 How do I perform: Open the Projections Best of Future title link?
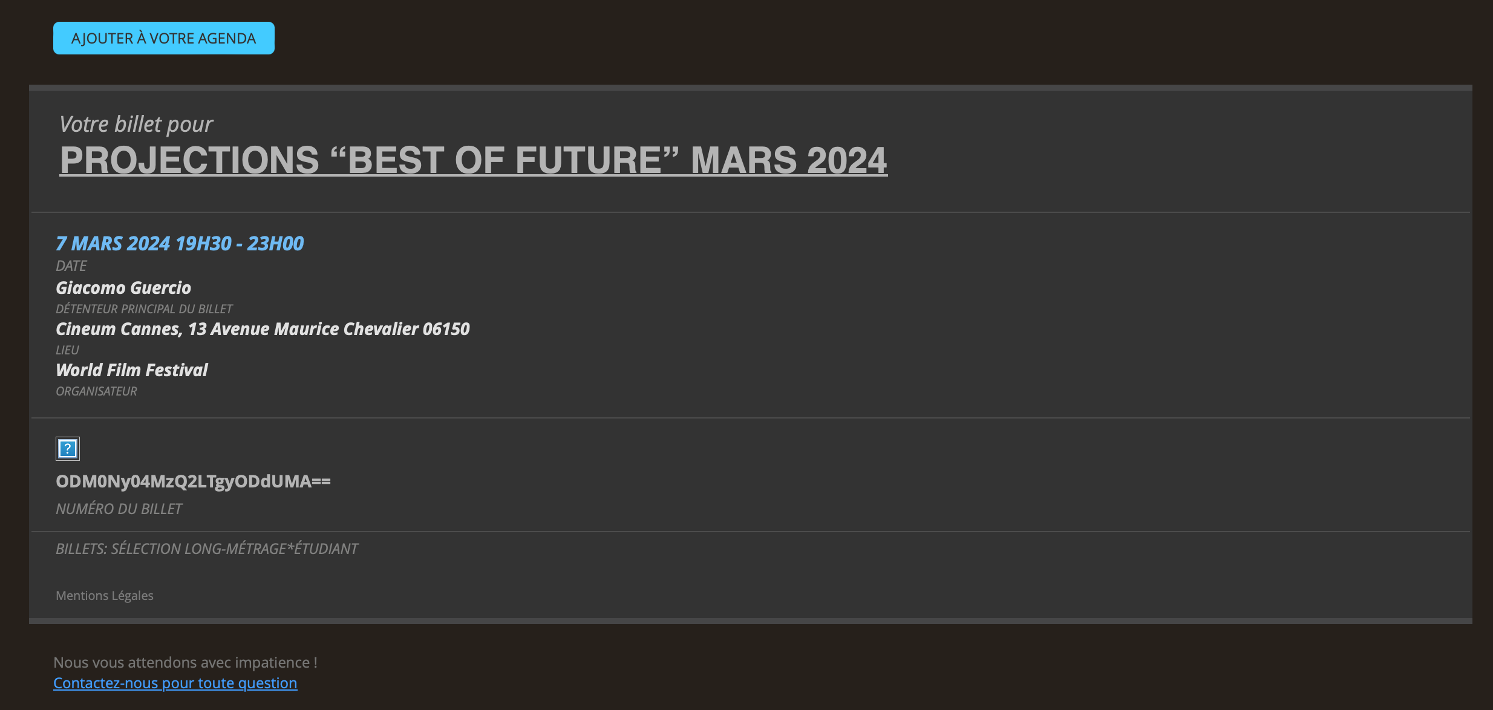[474, 160]
